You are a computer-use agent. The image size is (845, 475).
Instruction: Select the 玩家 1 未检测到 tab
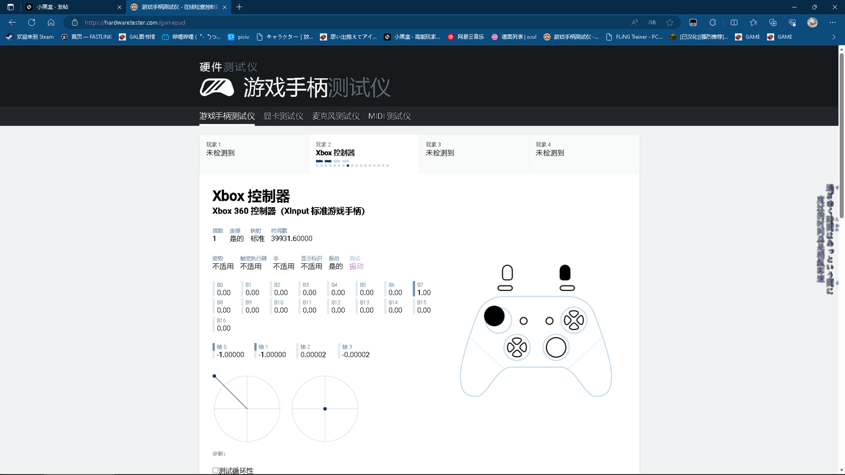(x=254, y=154)
